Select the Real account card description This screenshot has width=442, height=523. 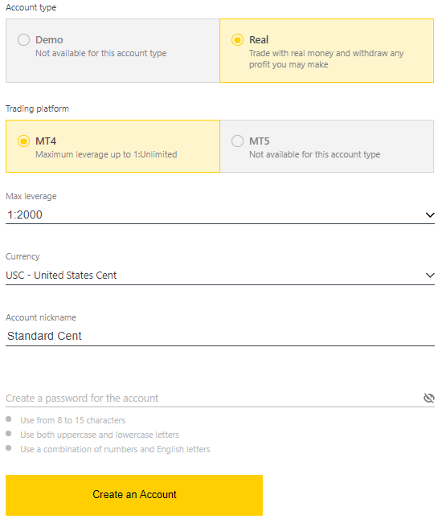(x=326, y=59)
